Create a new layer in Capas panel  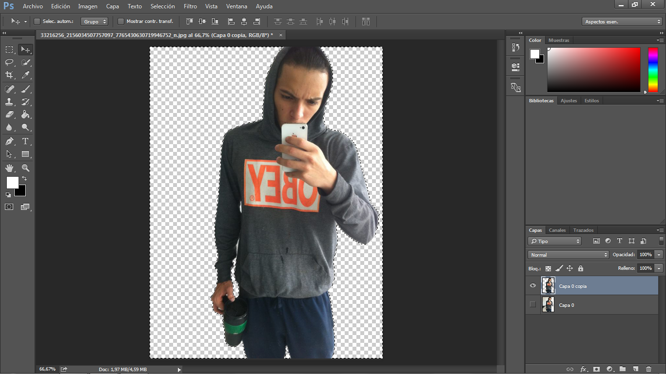(636, 369)
